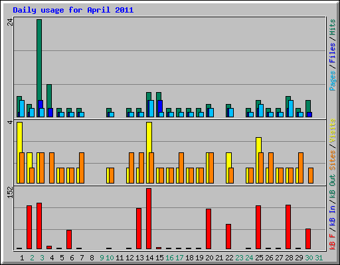The height and width of the screenshot is (265, 340).
Task: Click the red KB bar for day 22
Action: click(x=228, y=237)
